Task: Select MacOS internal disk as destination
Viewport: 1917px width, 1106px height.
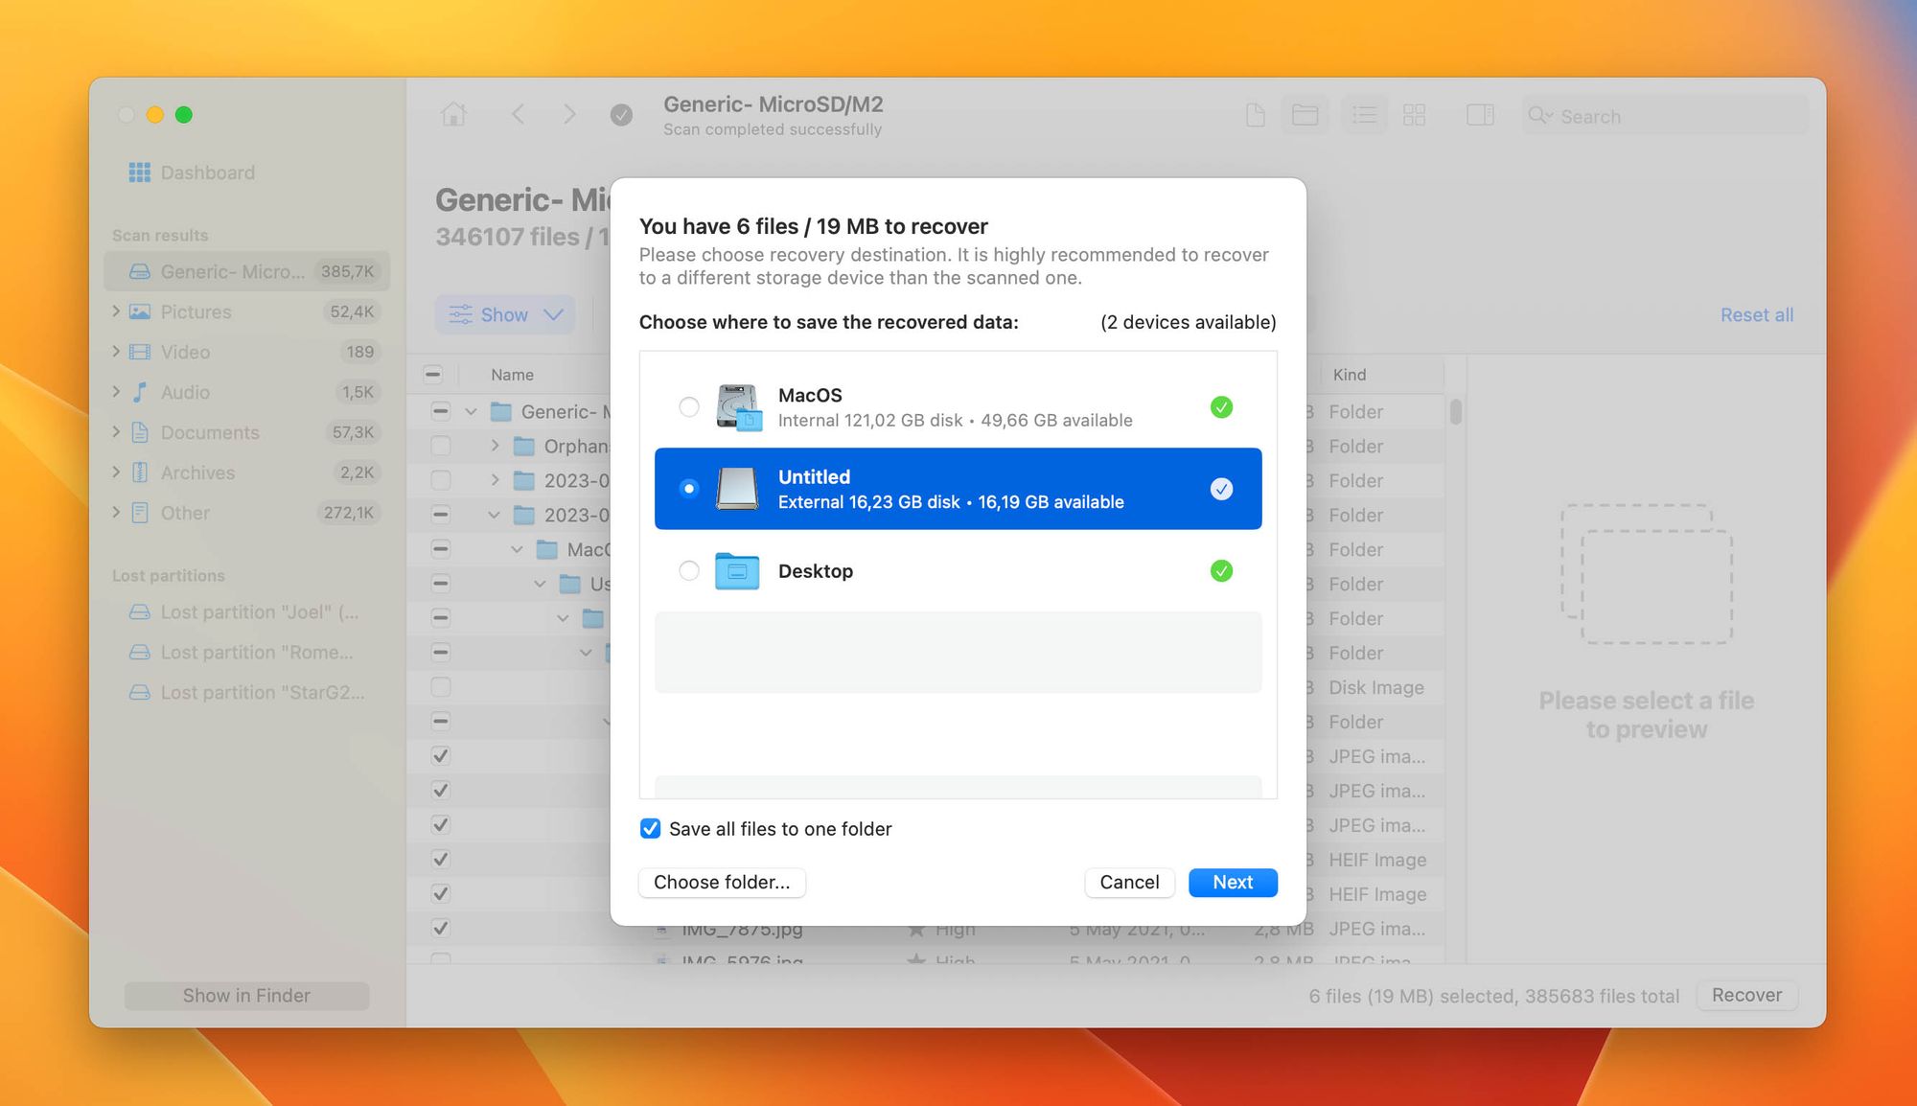Action: (x=686, y=405)
